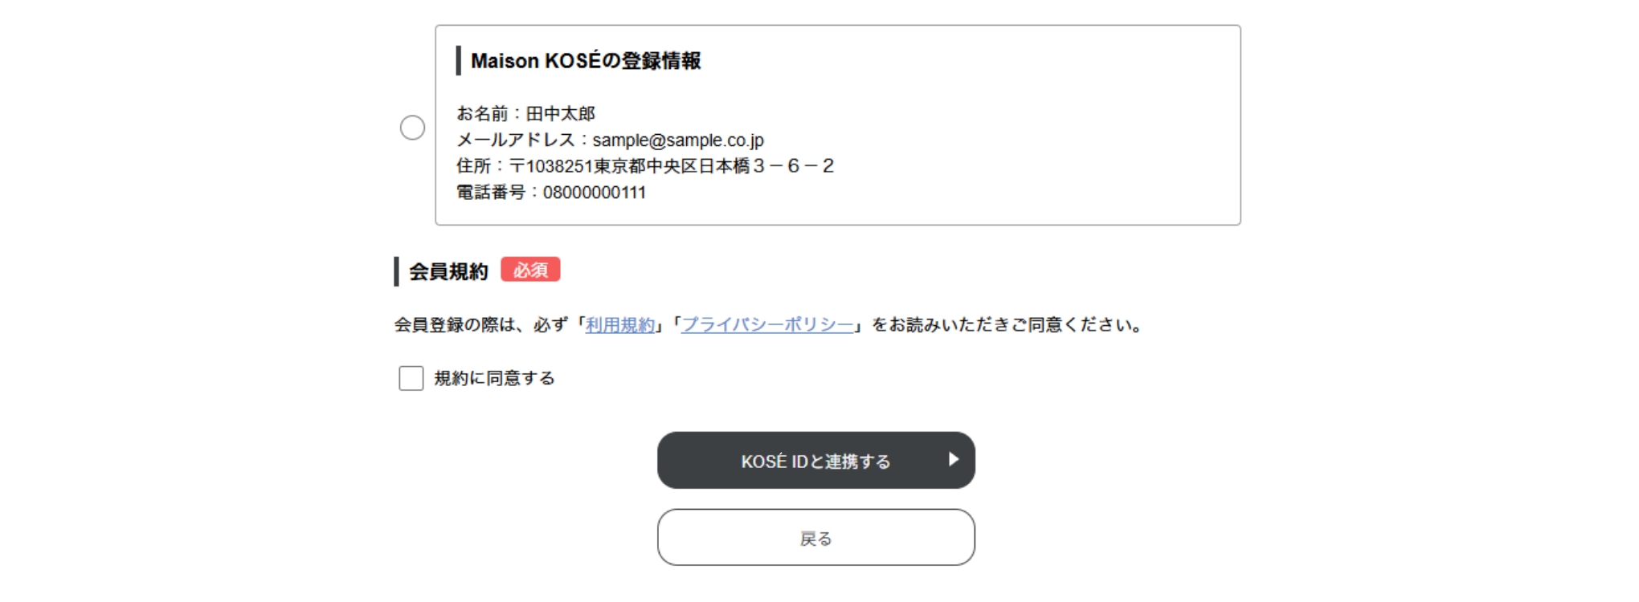The image size is (1639, 602).
Task: Open the 利用規約 link
Action: (x=620, y=325)
